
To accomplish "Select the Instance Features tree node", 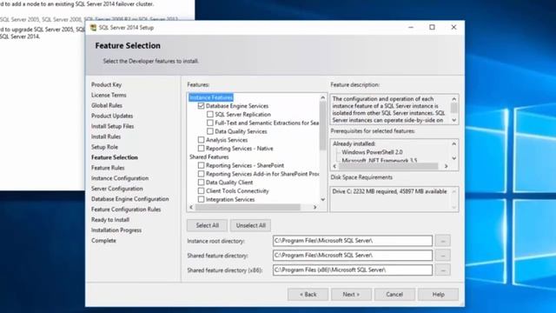I will (211, 97).
